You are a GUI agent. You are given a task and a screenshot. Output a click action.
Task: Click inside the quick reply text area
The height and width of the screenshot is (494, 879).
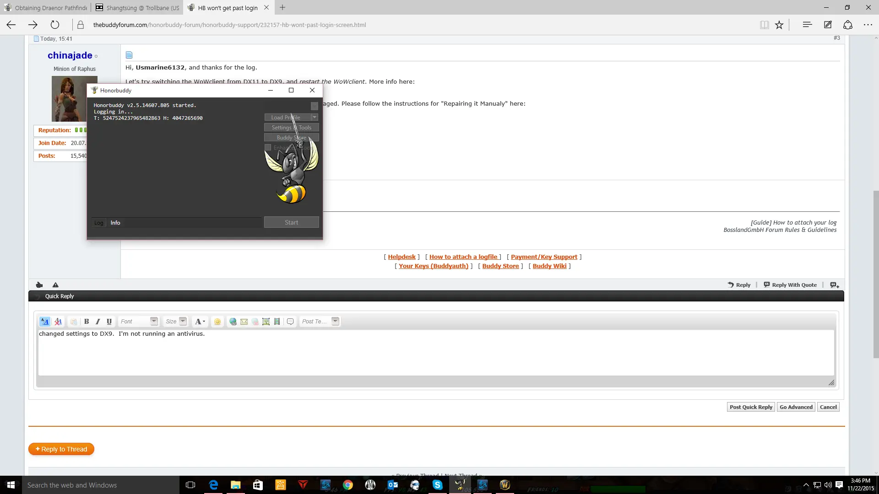tap(436, 353)
